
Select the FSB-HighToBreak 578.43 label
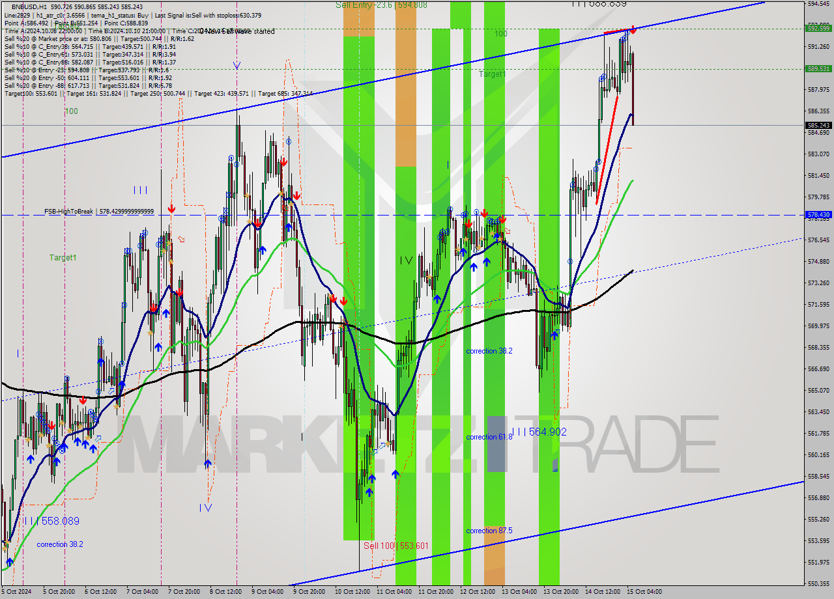tap(99, 212)
